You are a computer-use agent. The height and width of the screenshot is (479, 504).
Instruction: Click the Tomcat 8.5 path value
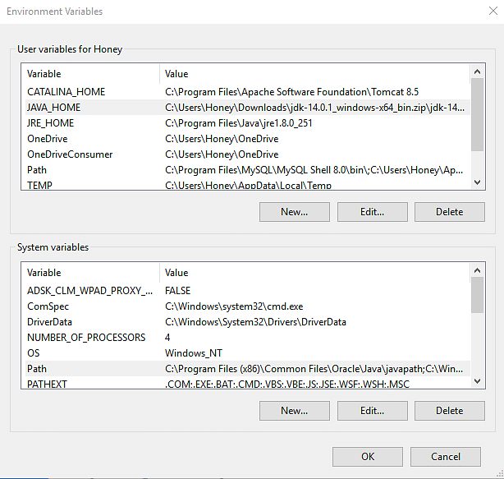coord(291,92)
